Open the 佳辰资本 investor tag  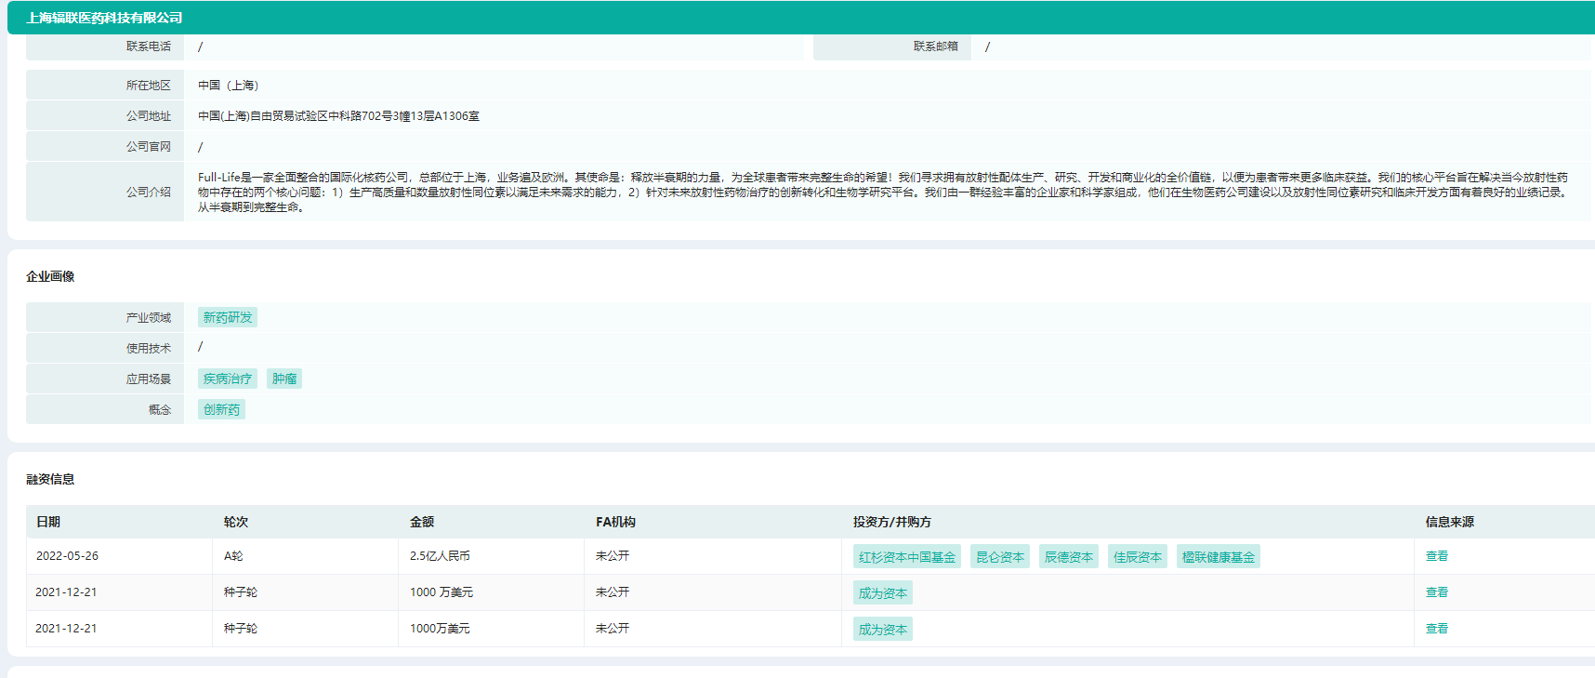1137,557
